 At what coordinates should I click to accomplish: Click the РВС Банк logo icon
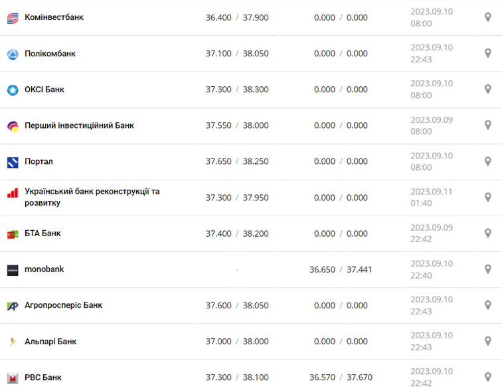click(x=13, y=378)
